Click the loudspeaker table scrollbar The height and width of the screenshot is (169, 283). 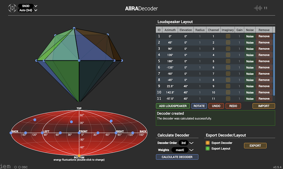pyautogui.click(x=274, y=64)
